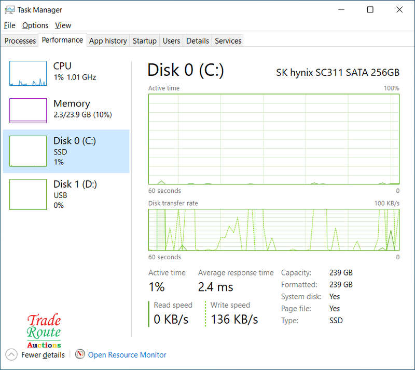Go to the Users tab
The height and width of the screenshot is (370, 415).
171,41
